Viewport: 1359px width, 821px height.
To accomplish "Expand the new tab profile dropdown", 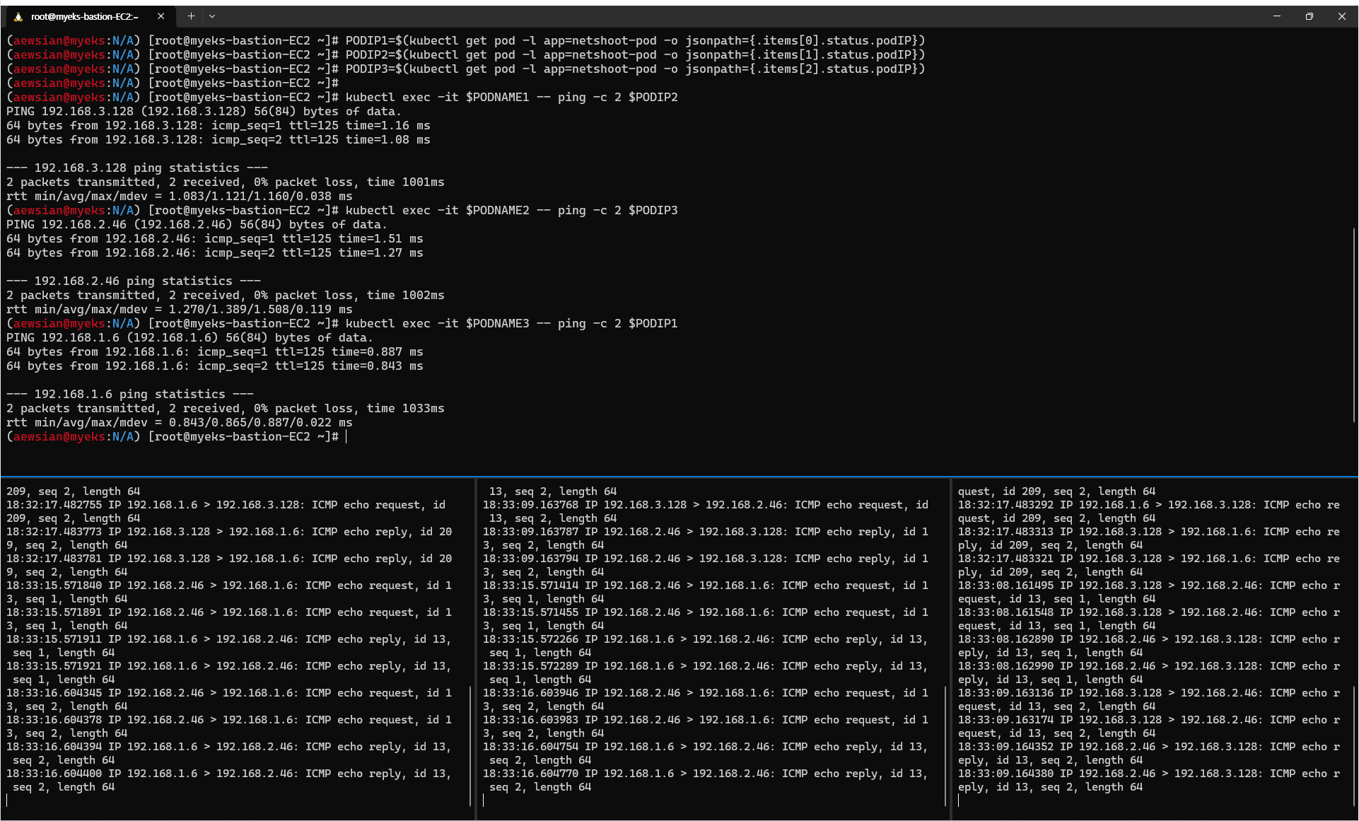I will coord(212,16).
